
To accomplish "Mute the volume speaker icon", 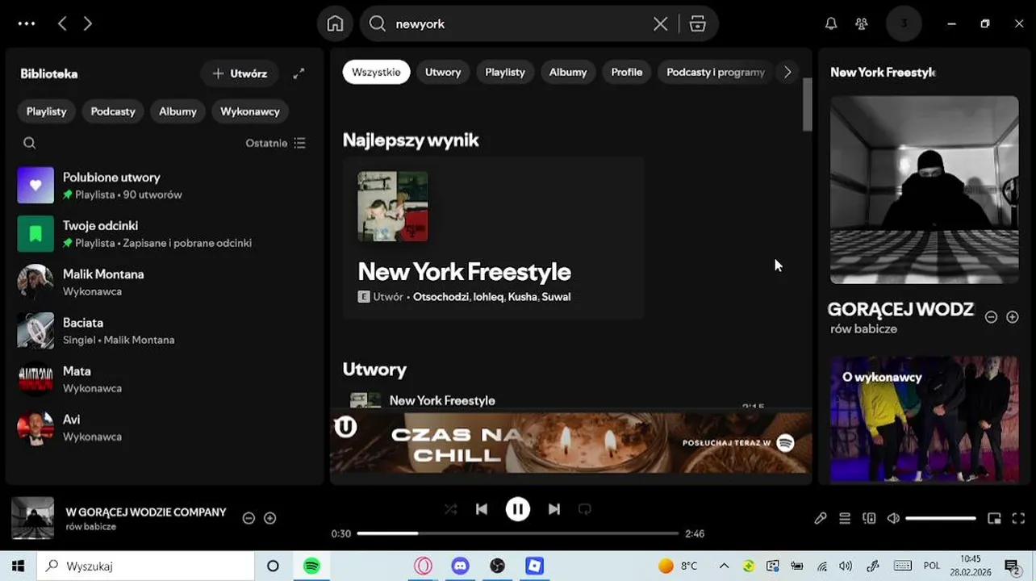I will 893,518.
